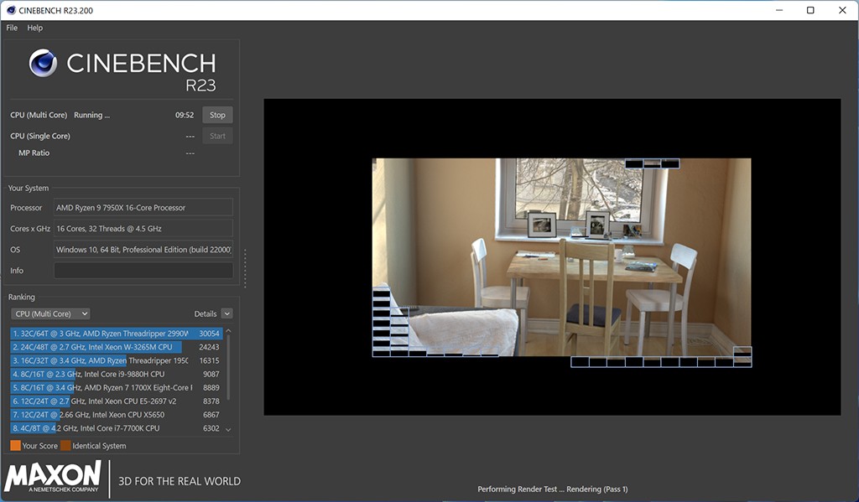859x502 pixels.
Task: Click the orange Your Score legend swatch
Action: [15, 446]
